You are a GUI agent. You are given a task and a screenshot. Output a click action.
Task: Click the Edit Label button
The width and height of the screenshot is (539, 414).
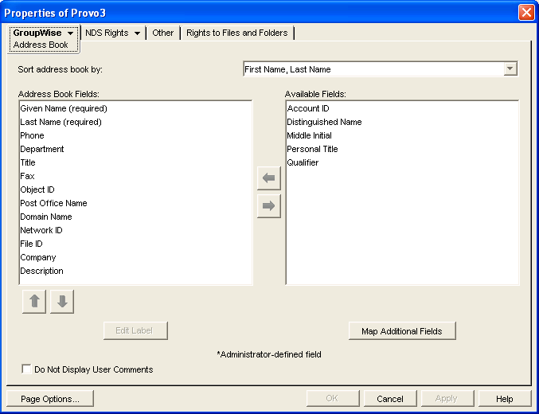(135, 330)
